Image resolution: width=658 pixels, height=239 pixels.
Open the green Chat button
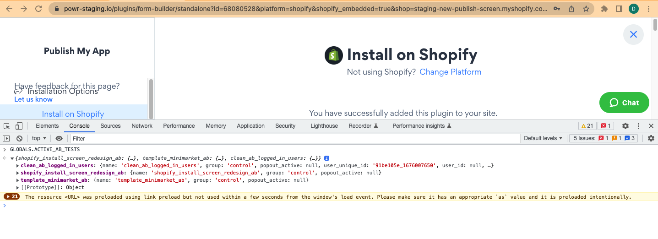[x=624, y=103]
